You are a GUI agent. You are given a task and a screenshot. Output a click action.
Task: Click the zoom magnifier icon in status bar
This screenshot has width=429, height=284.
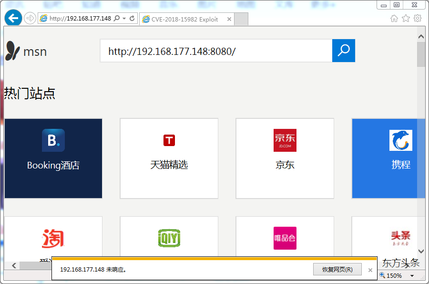click(x=382, y=275)
